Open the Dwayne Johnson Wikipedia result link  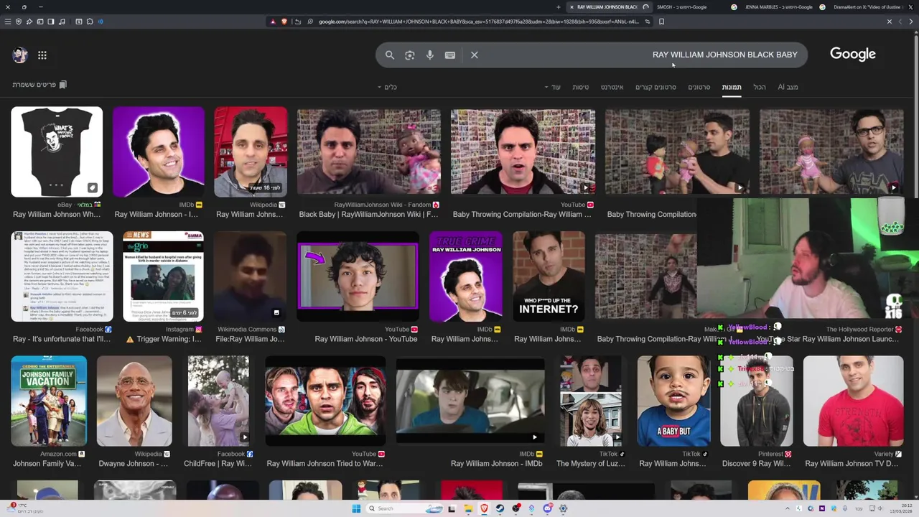tap(134, 463)
